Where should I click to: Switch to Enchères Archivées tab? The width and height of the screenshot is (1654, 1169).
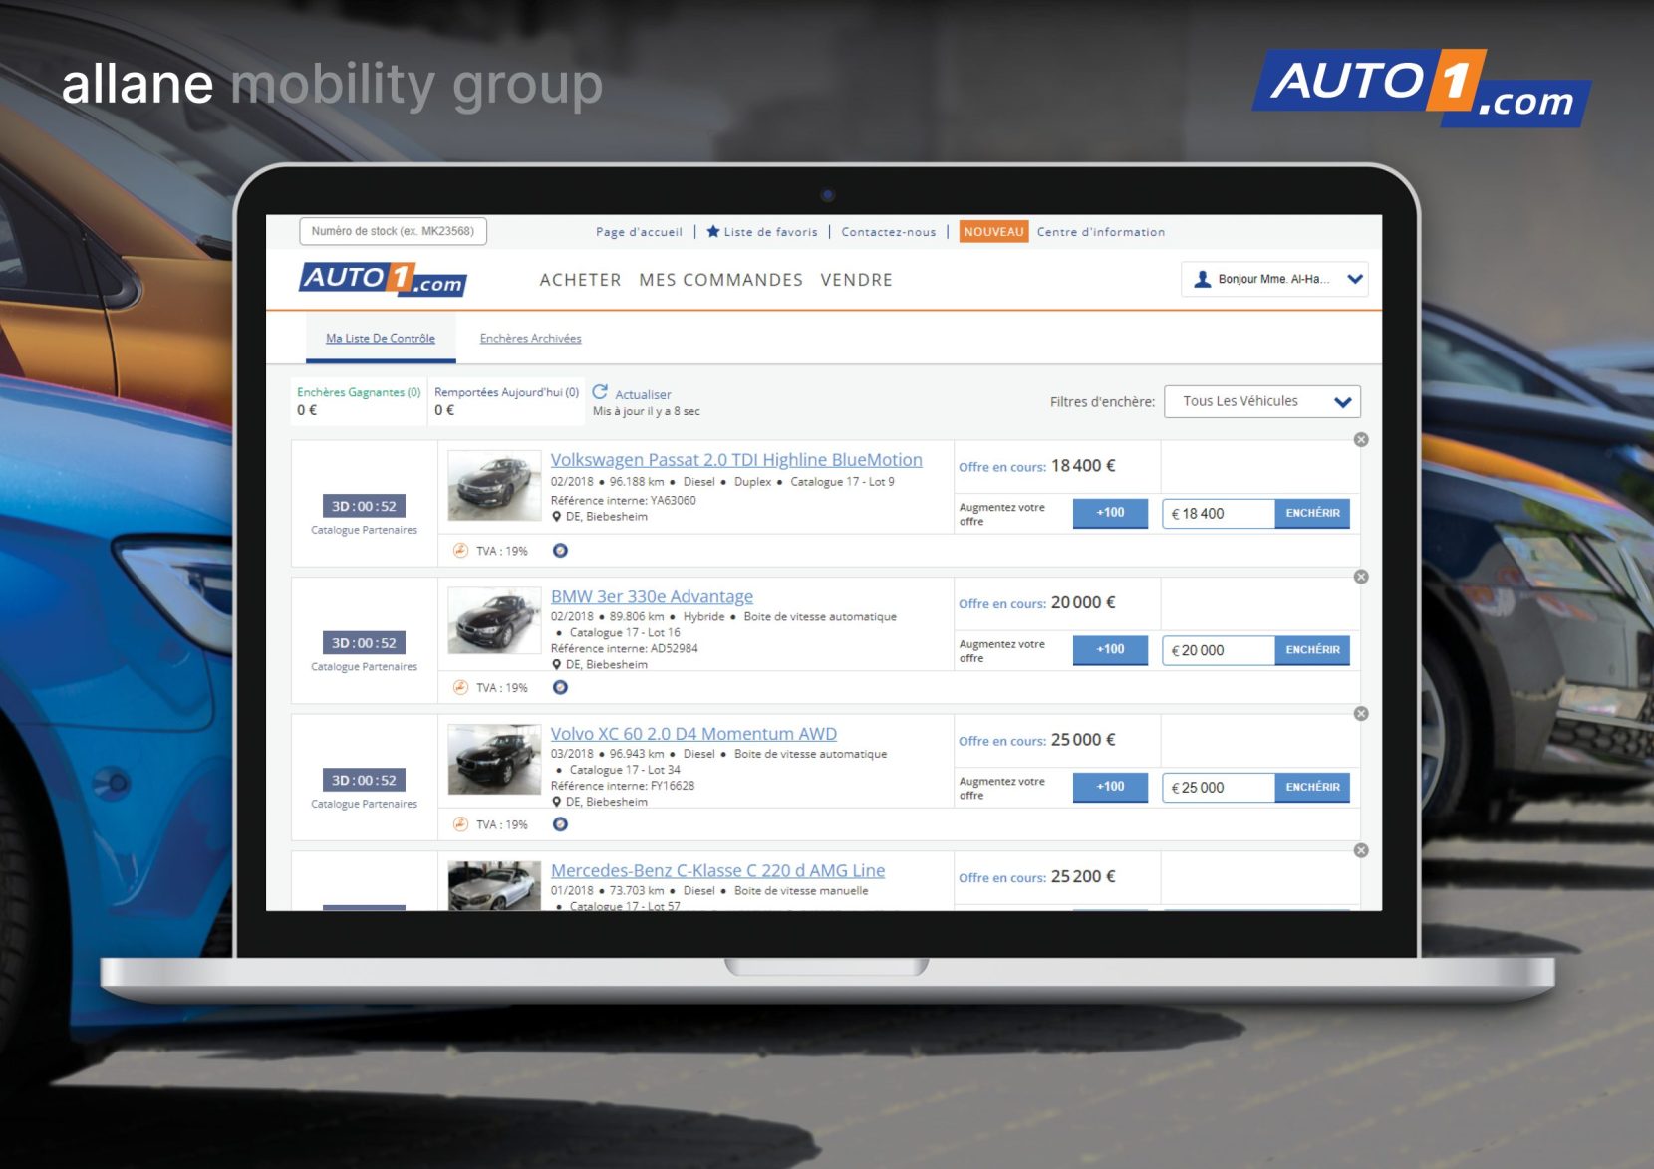(530, 339)
